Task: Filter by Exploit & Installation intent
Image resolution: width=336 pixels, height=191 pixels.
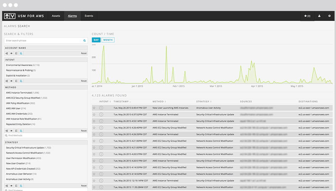Action: (18, 76)
